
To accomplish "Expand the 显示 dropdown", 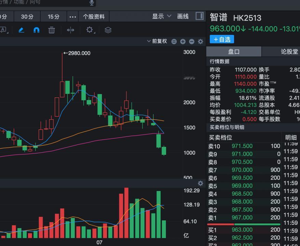I will [162, 16].
